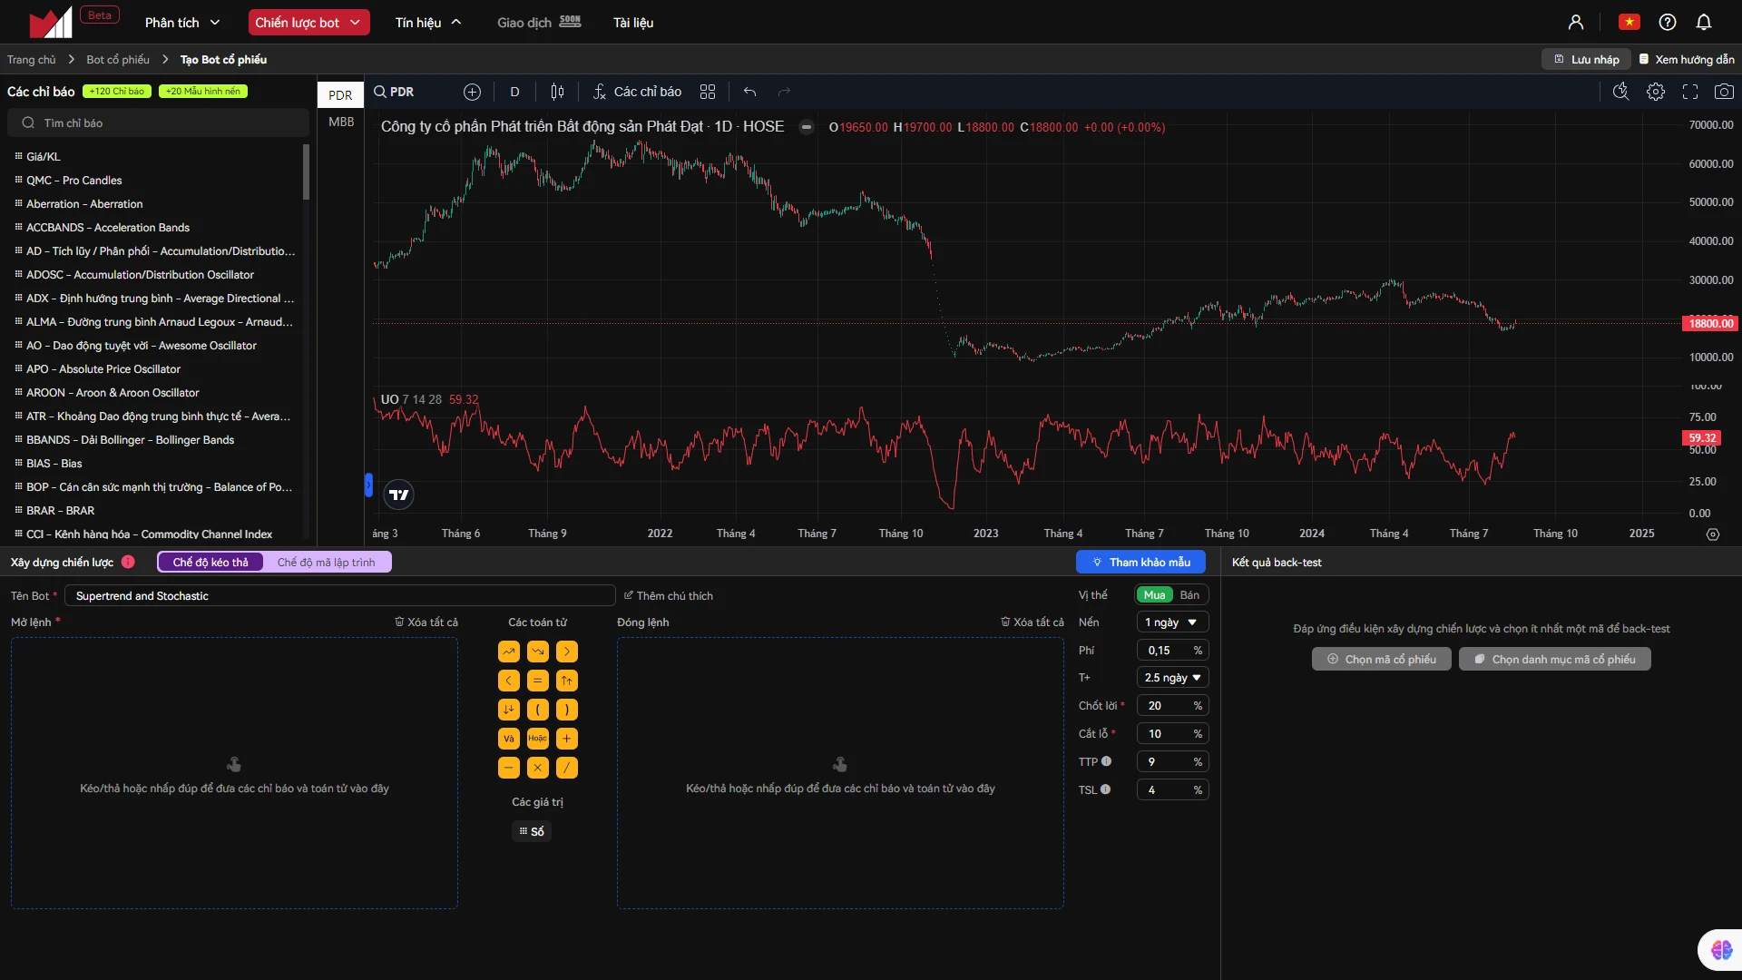Open the chart layout grid icon
Screen dimensions: 1742x980
tap(708, 92)
